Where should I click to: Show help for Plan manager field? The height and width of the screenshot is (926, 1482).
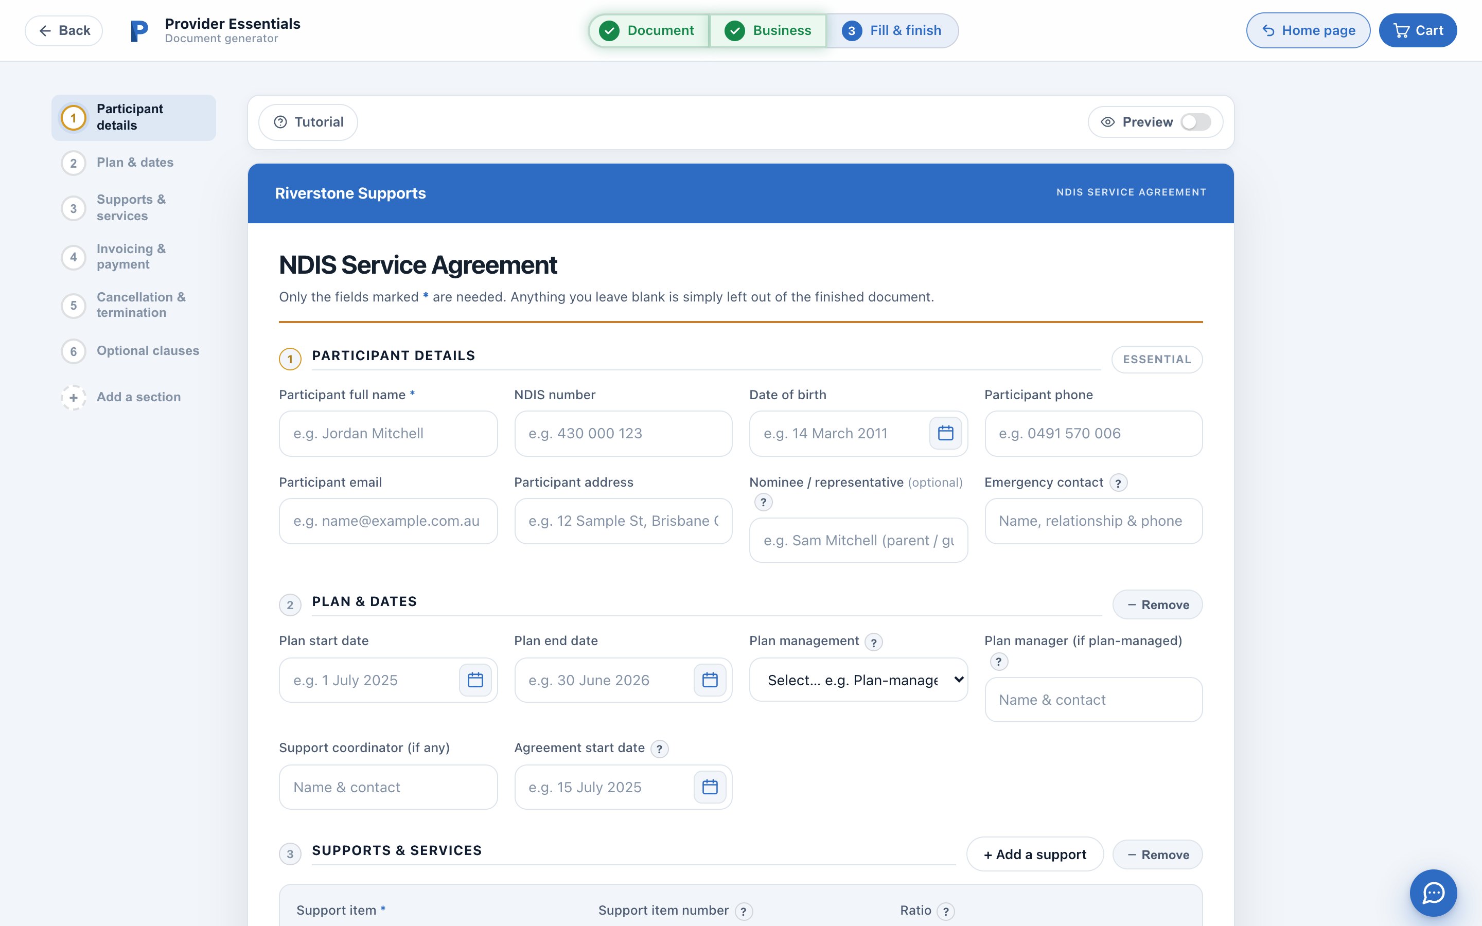999,662
